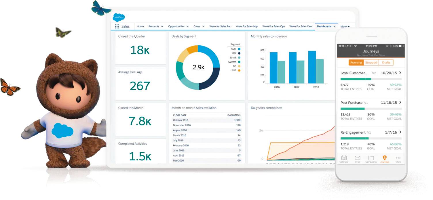Select the April 2016 table row
Screen dimensions: 433x200
point(207,155)
